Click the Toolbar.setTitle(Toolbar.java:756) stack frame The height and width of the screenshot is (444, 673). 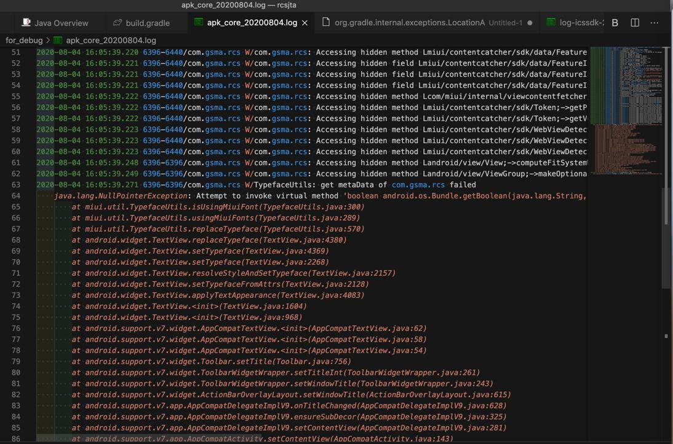tap(212, 362)
